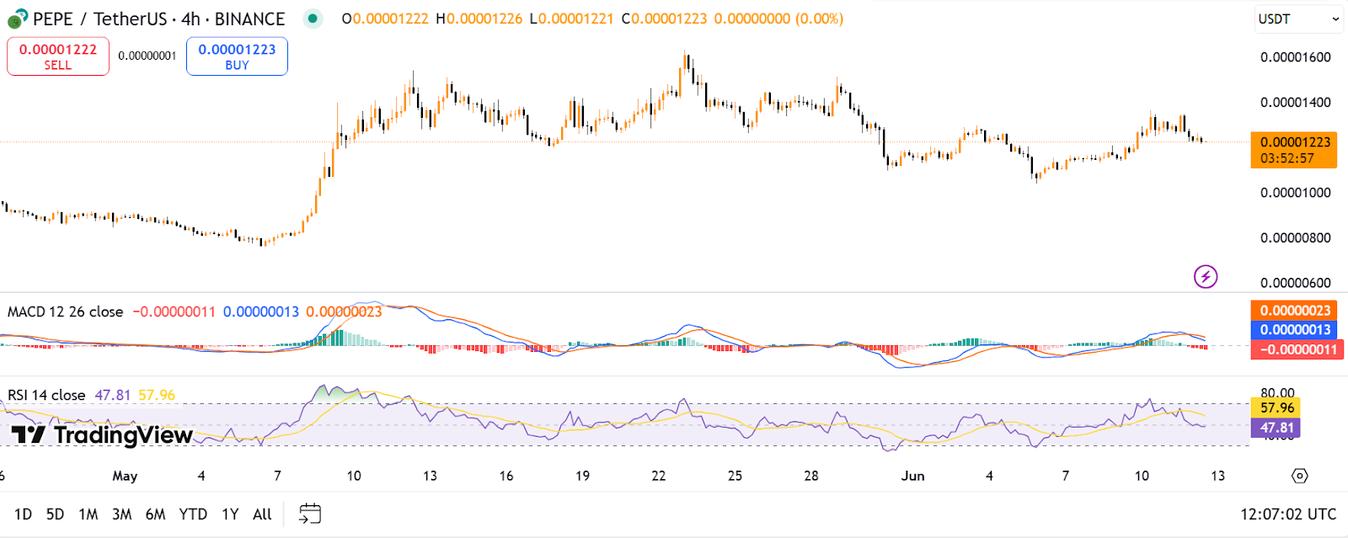Click the 12:07:02 UTC timezone clock
Image resolution: width=1348 pixels, height=538 pixels.
[x=1288, y=514]
